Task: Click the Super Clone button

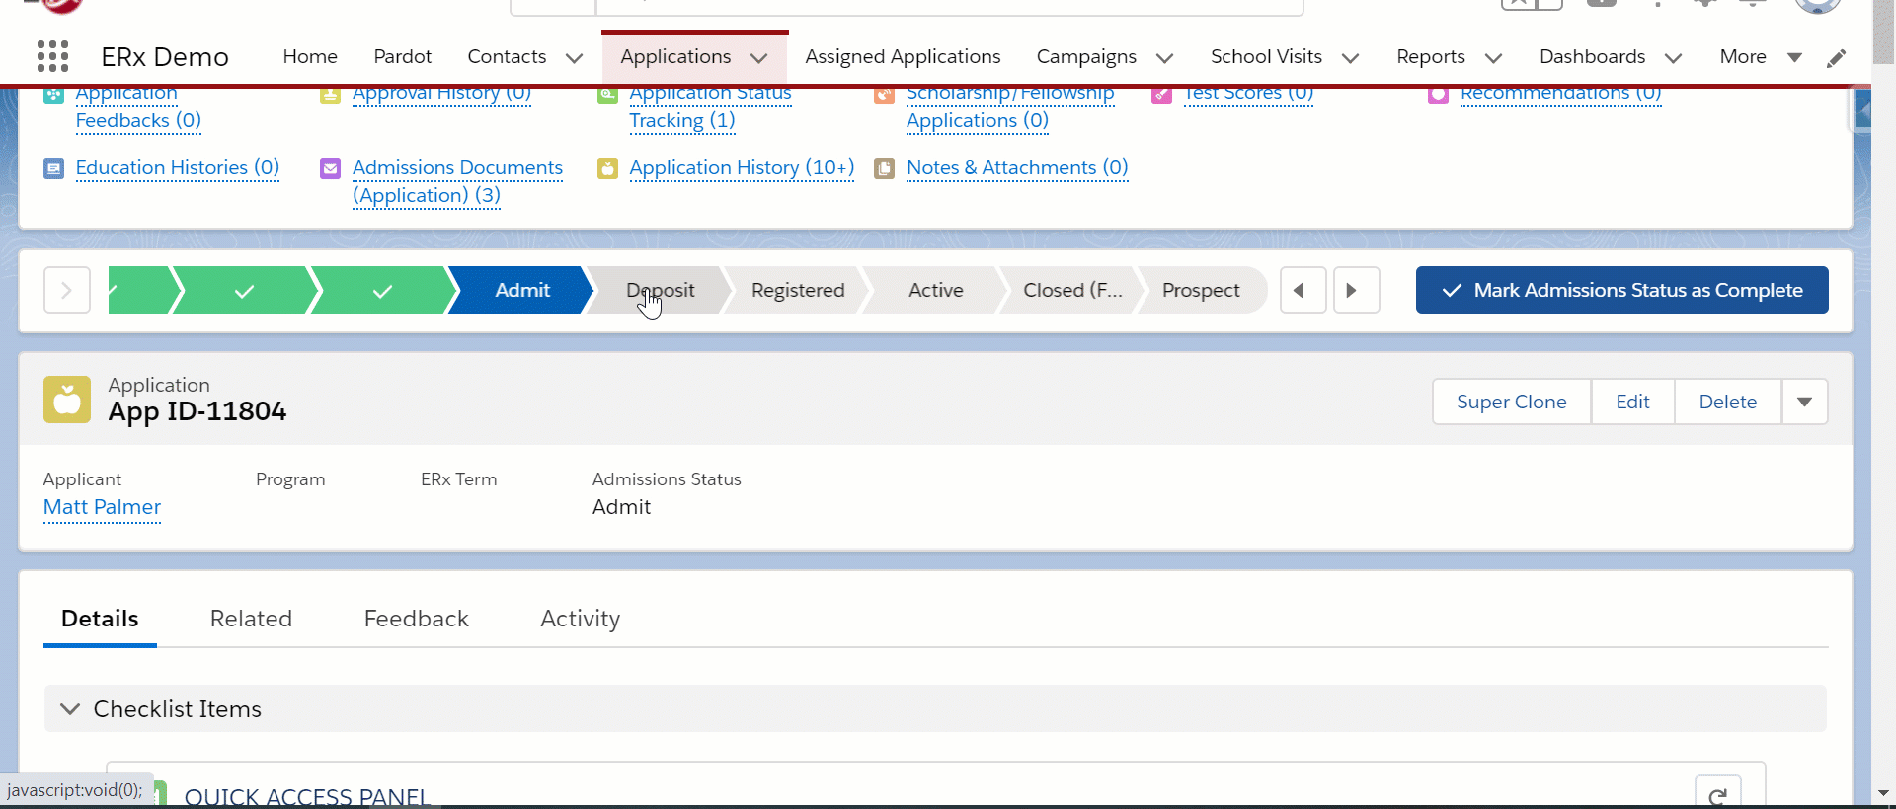Action: pyautogui.click(x=1511, y=402)
